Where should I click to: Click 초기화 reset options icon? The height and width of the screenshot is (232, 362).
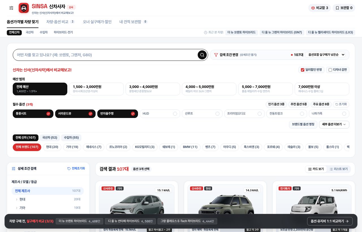click(341, 104)
